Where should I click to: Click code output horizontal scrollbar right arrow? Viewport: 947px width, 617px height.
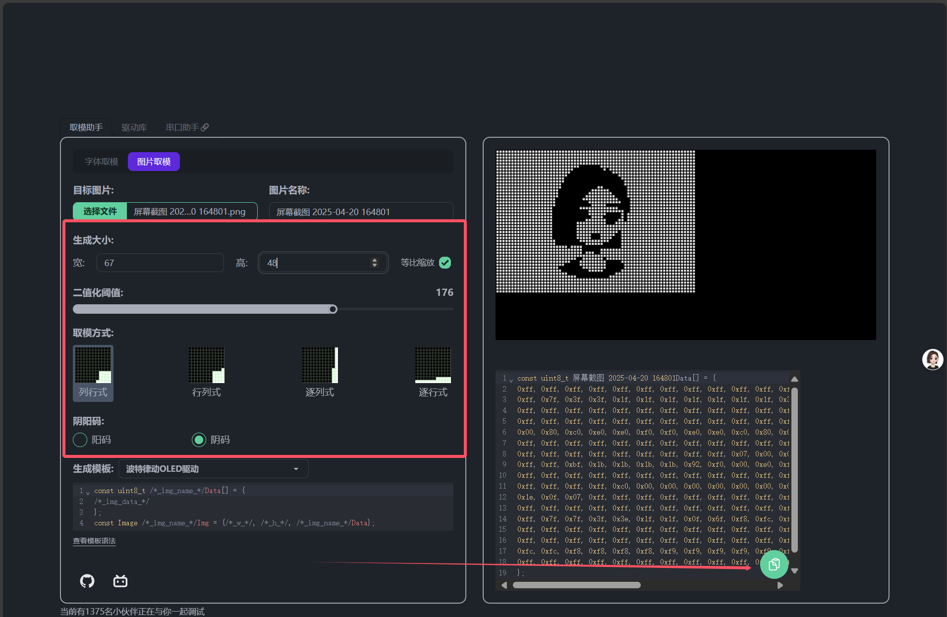pyautogui.click(x=780, y=585)
